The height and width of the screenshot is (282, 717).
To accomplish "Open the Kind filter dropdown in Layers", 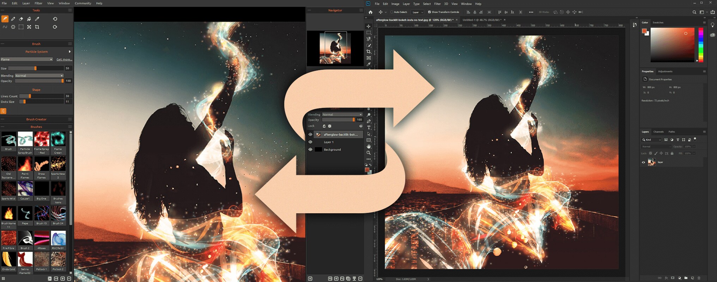I will tap(651, 140).
